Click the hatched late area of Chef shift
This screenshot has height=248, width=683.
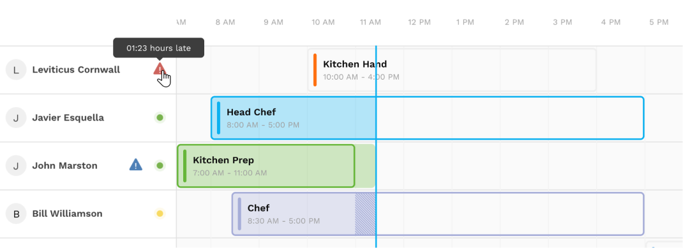(x=366, y=214)
